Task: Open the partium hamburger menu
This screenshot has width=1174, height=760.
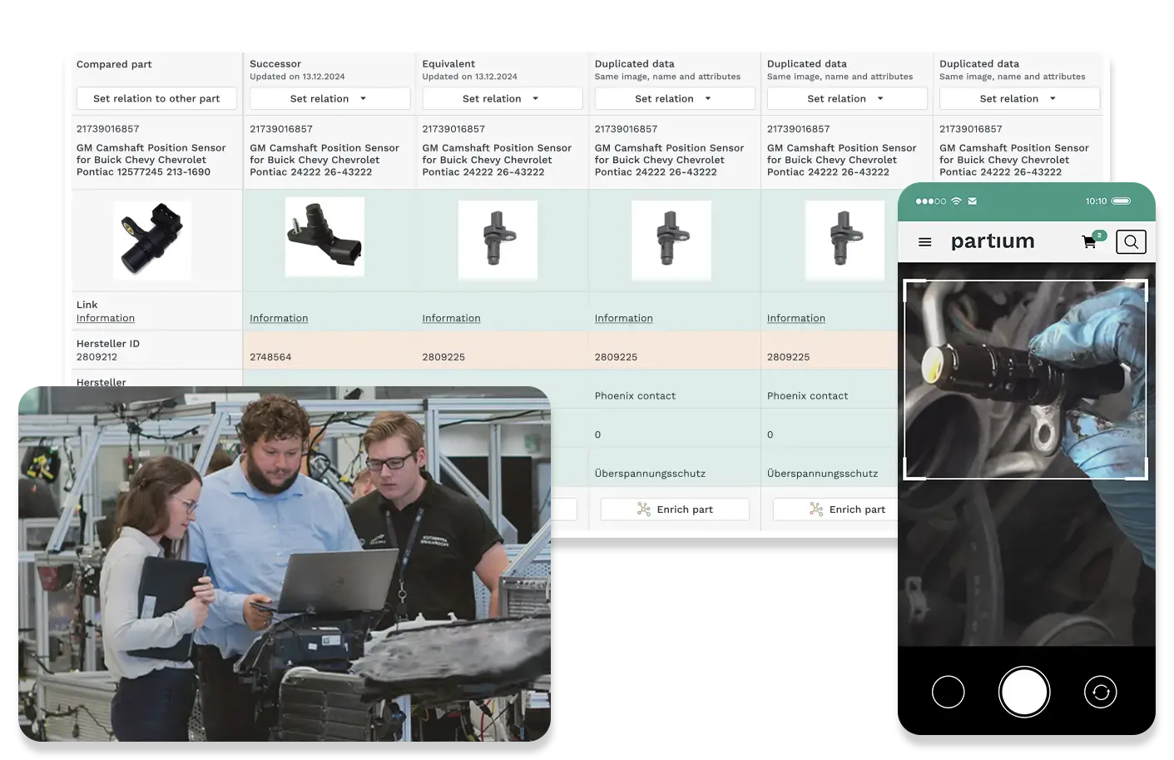Action: (x=924, y=241)
